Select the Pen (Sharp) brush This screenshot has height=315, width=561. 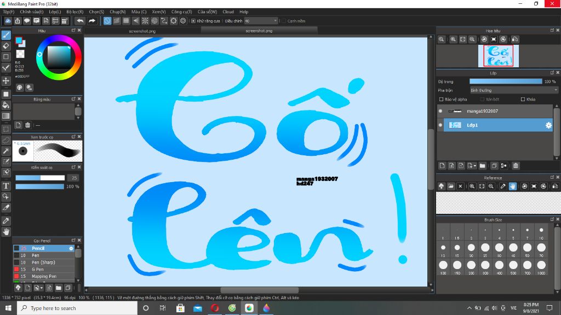[44, 262]
